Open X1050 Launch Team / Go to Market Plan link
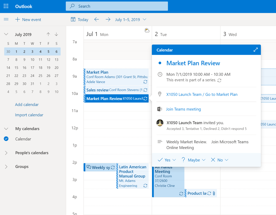 pos(202,94)
